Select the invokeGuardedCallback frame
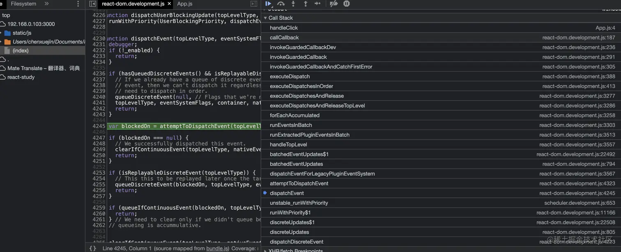621x252 pixels. point(441,57)
